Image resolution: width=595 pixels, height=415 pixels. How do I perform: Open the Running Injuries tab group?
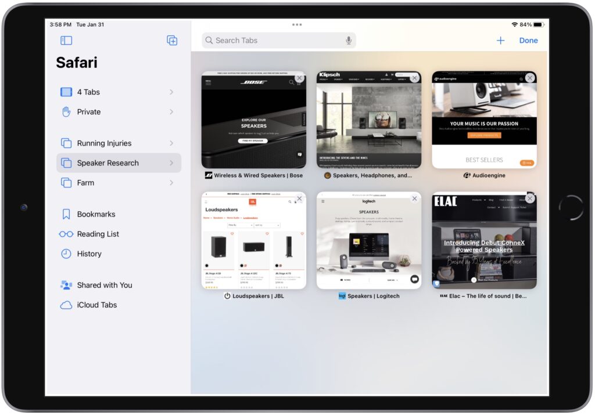click(119, 143)
